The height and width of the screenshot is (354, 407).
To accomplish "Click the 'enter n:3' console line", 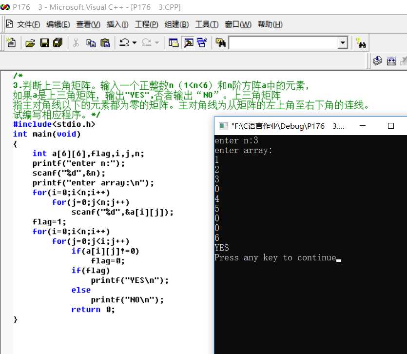I will pyautogui.click(x=236, y=140).
